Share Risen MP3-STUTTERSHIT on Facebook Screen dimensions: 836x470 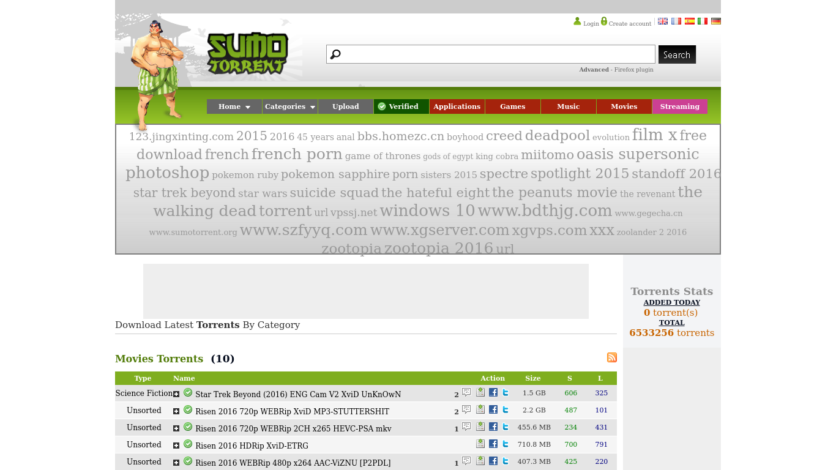[x=493, y=409]
